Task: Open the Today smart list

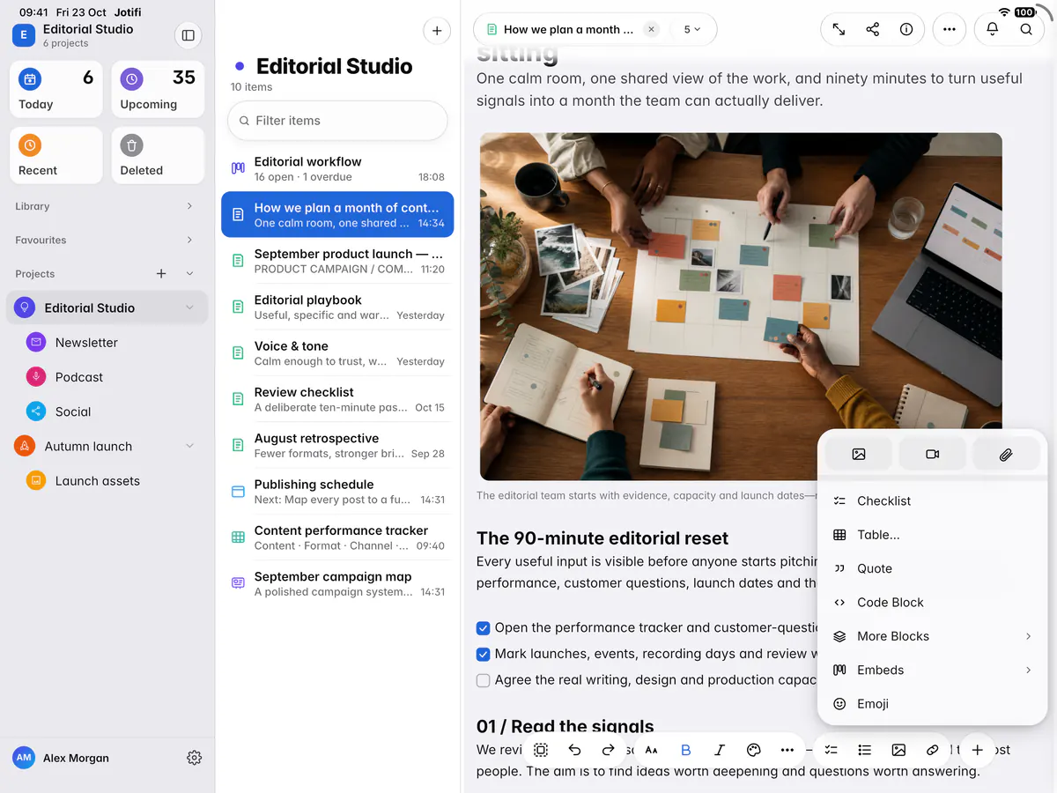Action: (56, 89)
